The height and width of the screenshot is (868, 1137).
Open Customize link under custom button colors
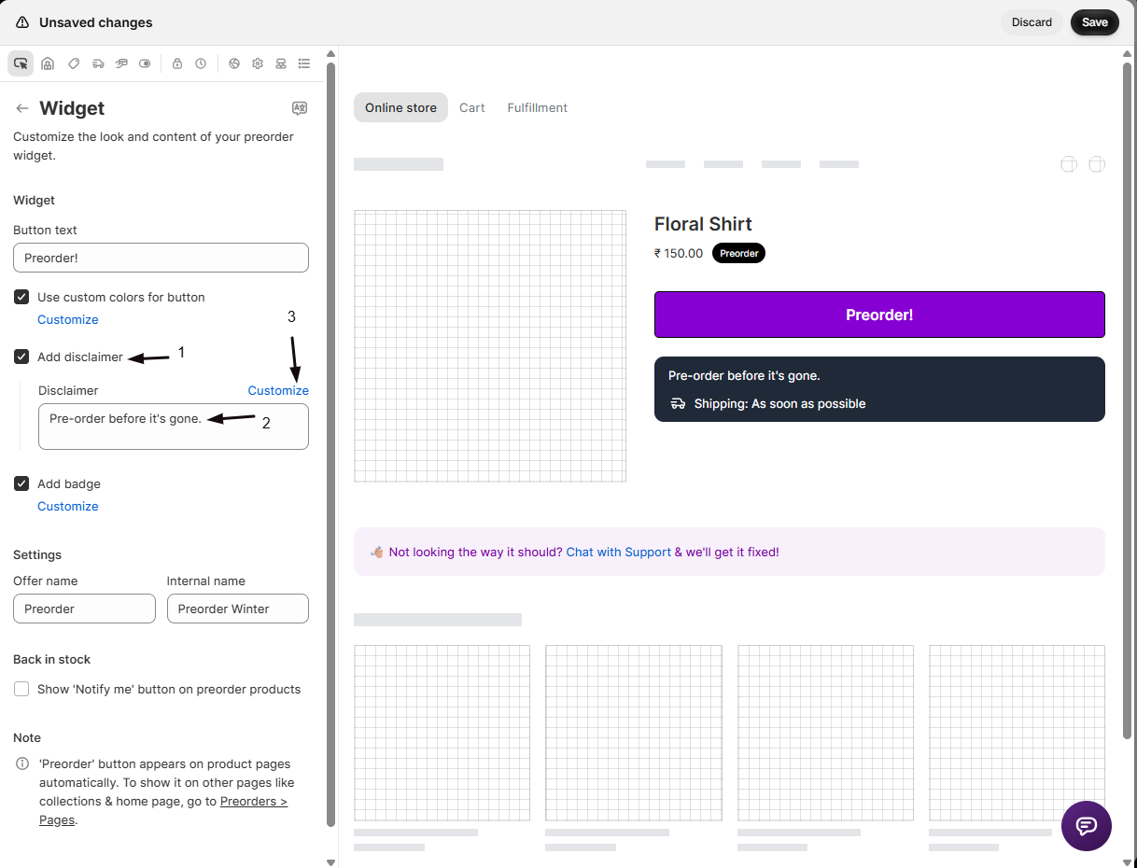[68, 319]
